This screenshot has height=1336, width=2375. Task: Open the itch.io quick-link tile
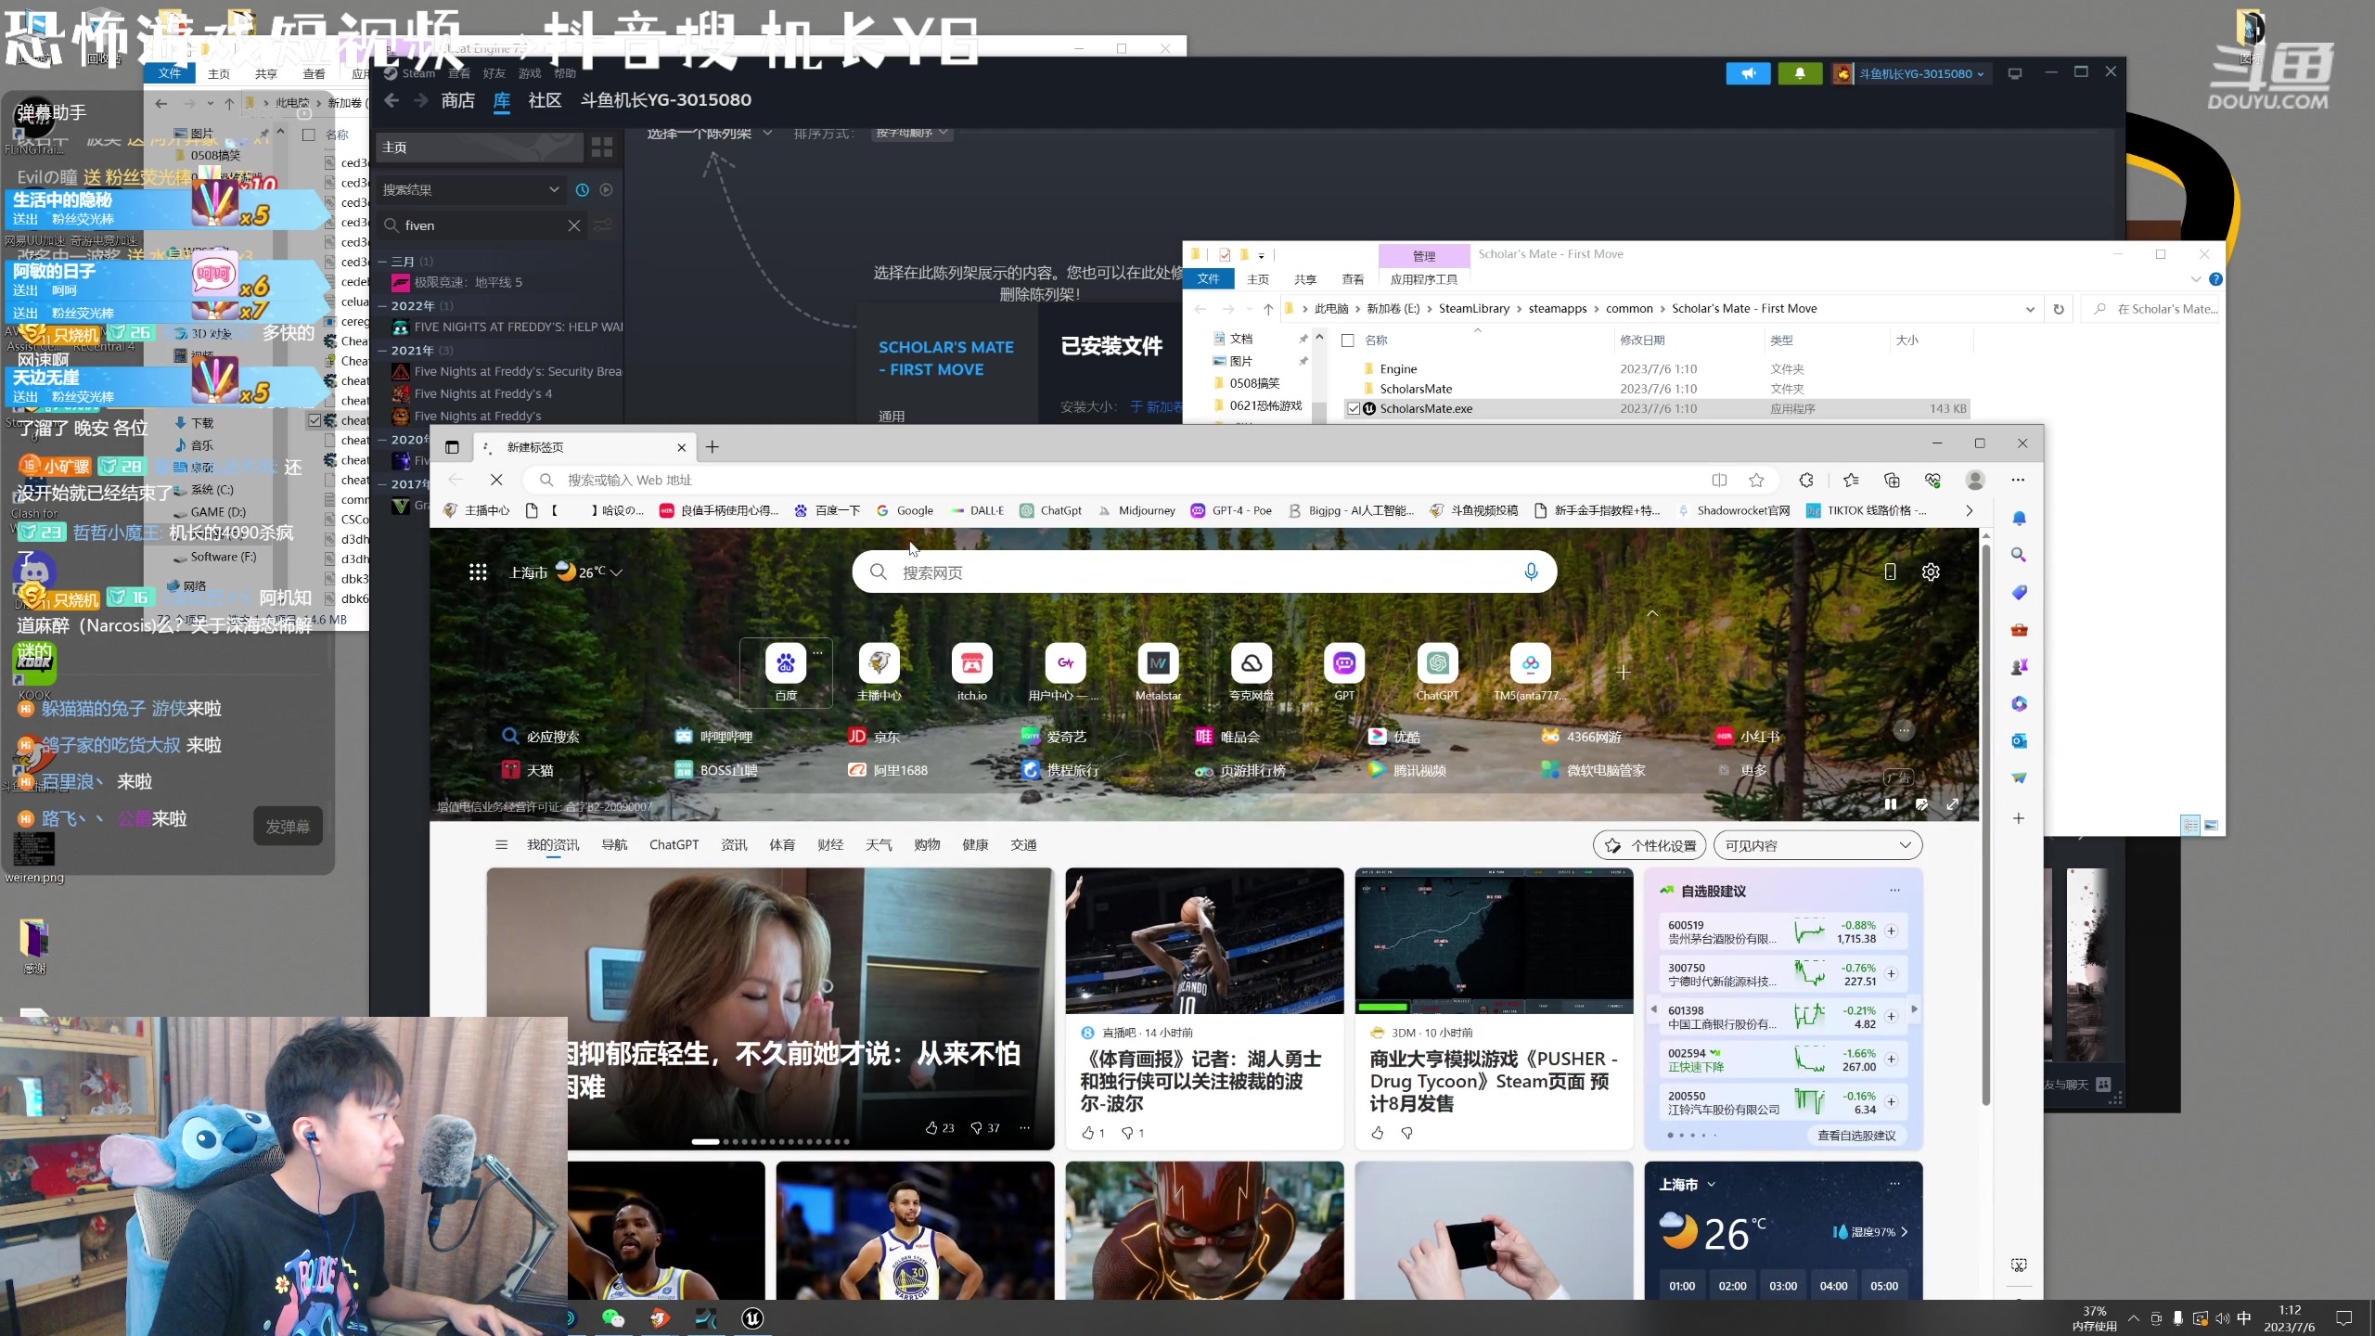pos(971,663)
